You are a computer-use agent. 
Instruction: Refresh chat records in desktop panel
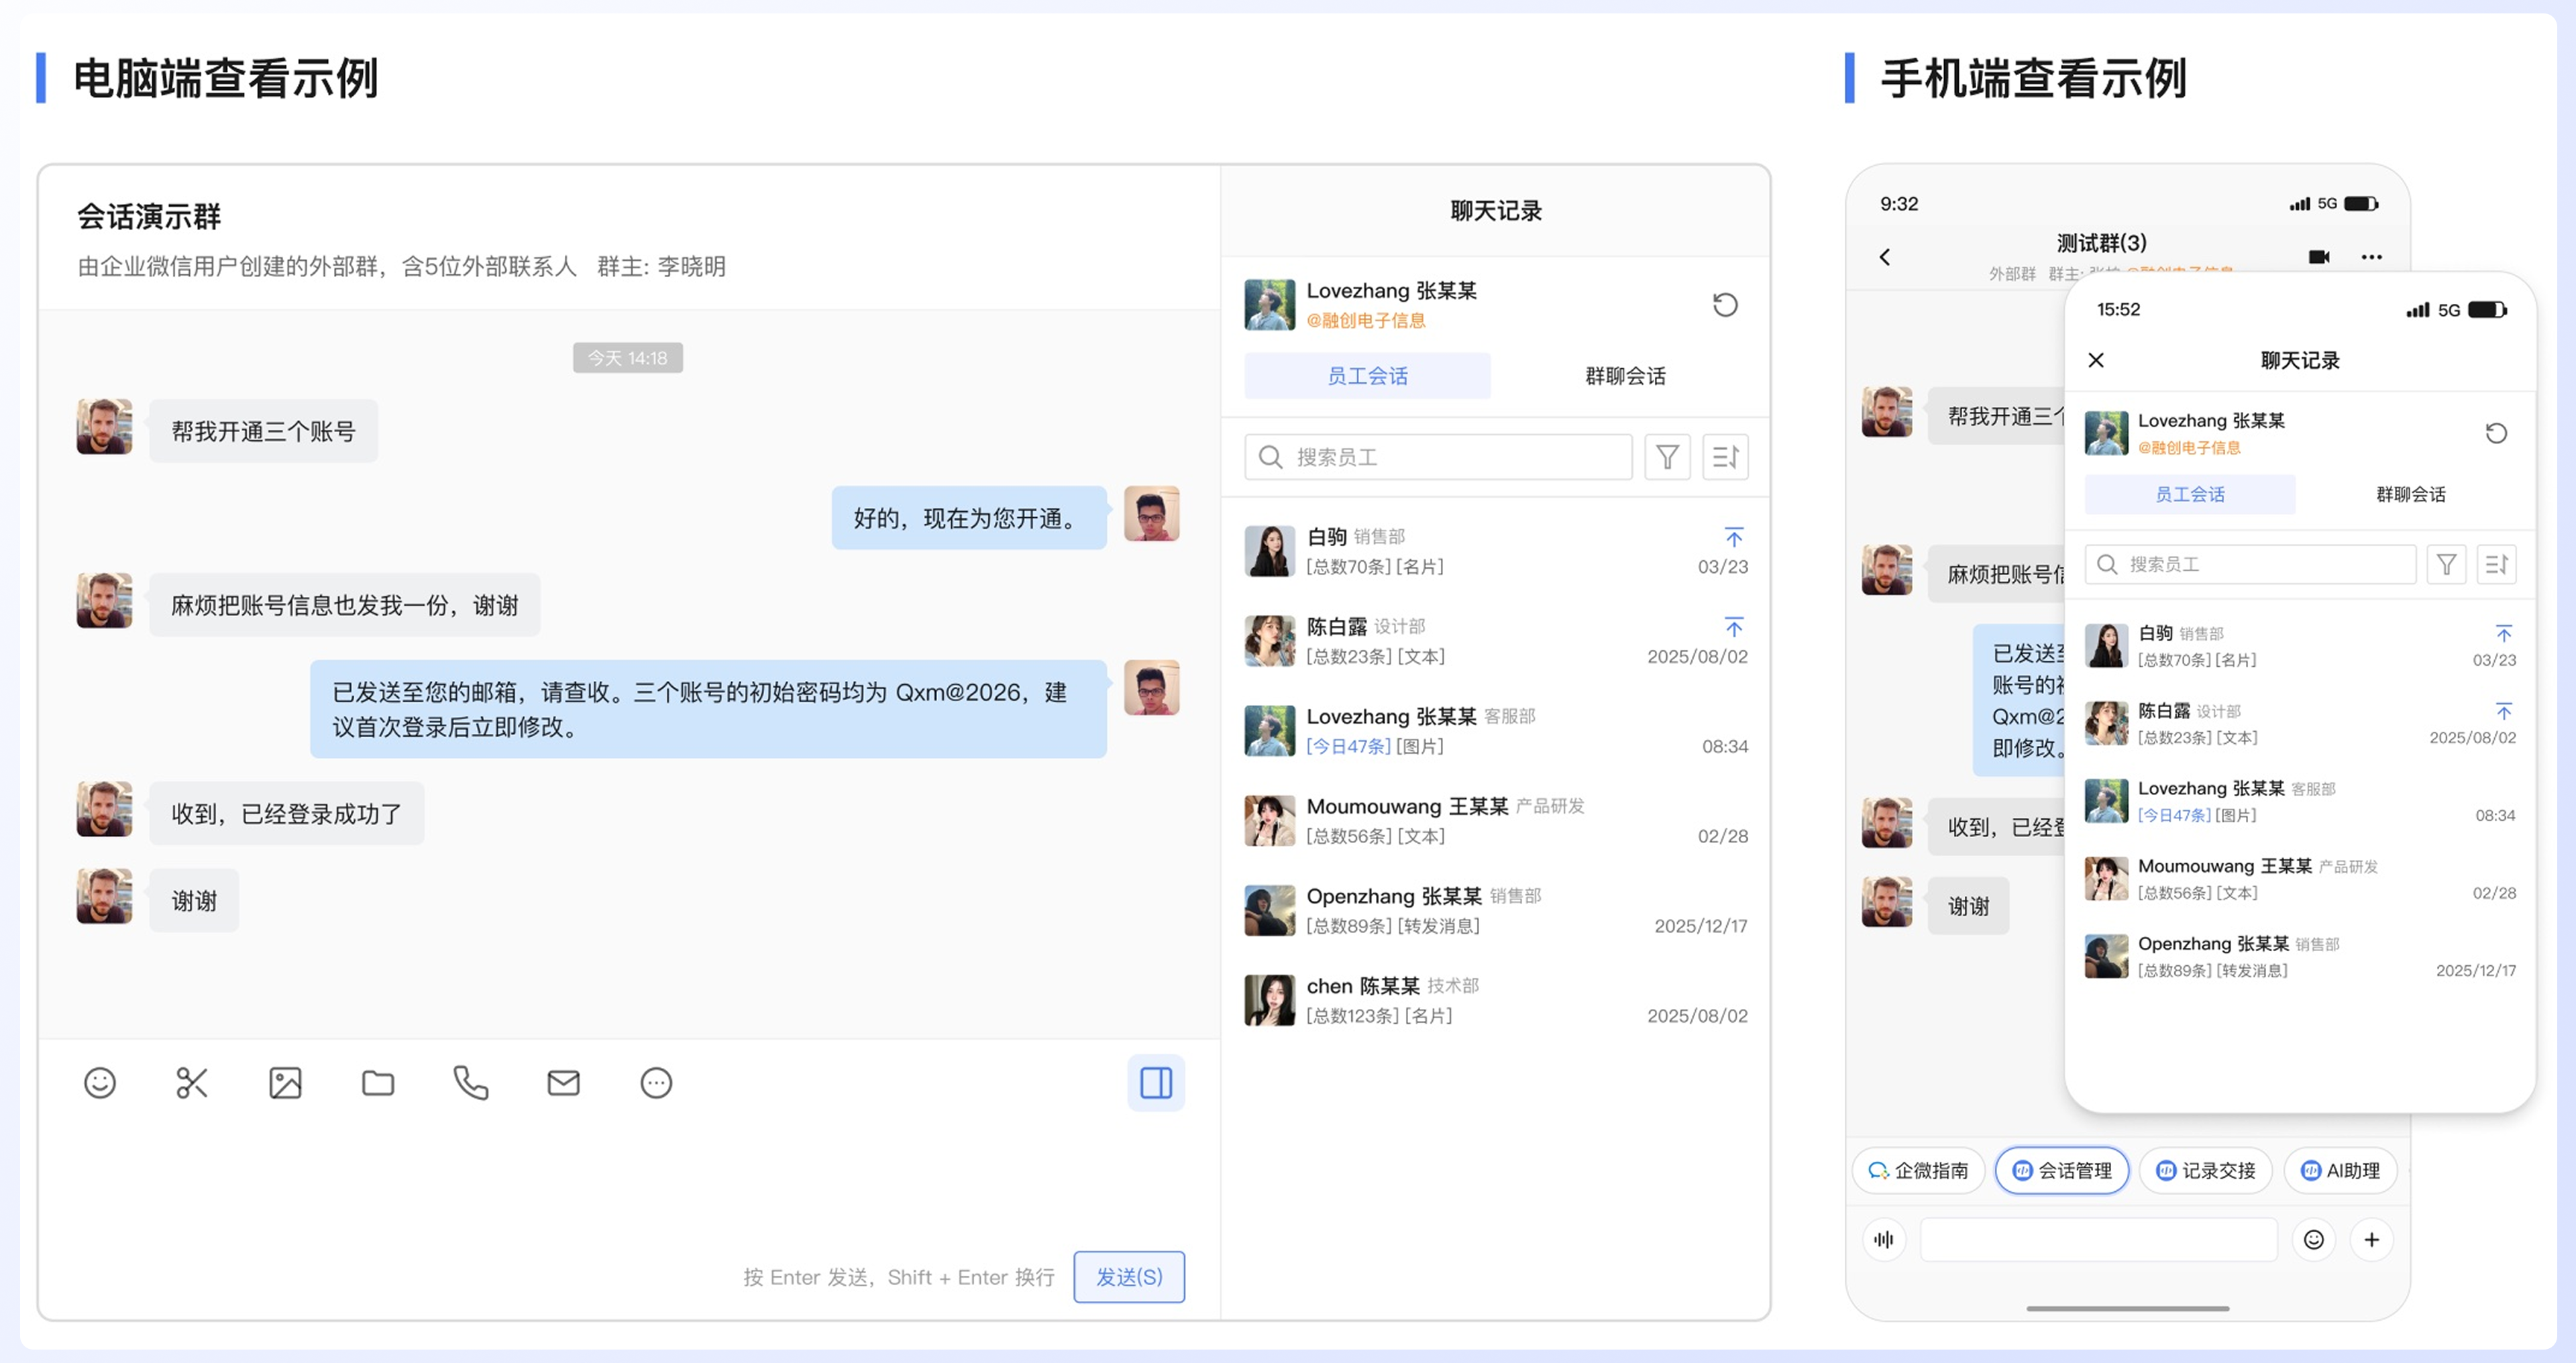(x=1725, y=304)
